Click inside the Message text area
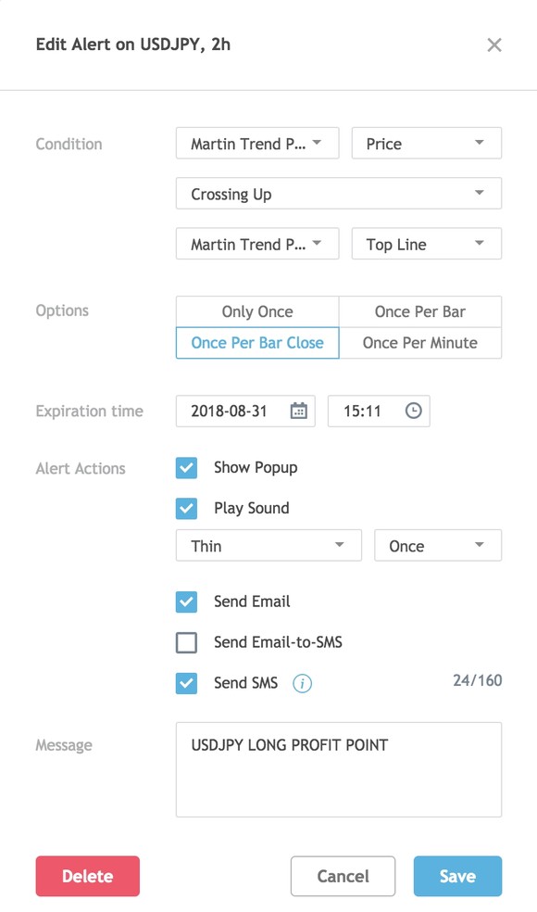The image size is (537, 912). pyautogui.click(x=339, y=769)
